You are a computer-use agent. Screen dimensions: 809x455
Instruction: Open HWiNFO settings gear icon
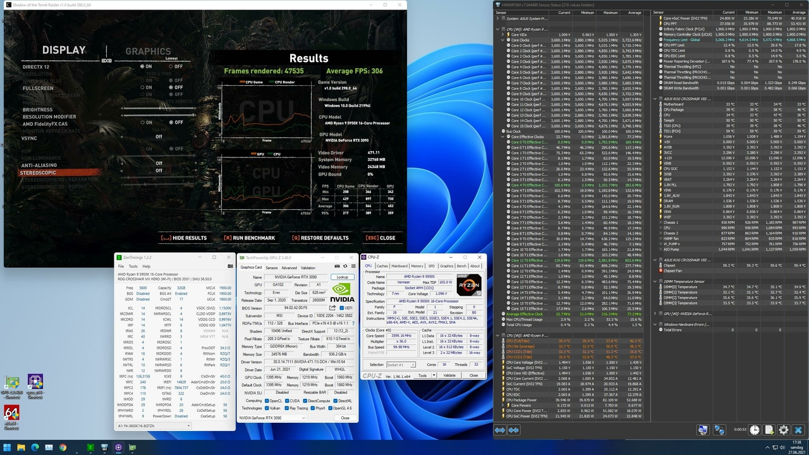[784, 430]
